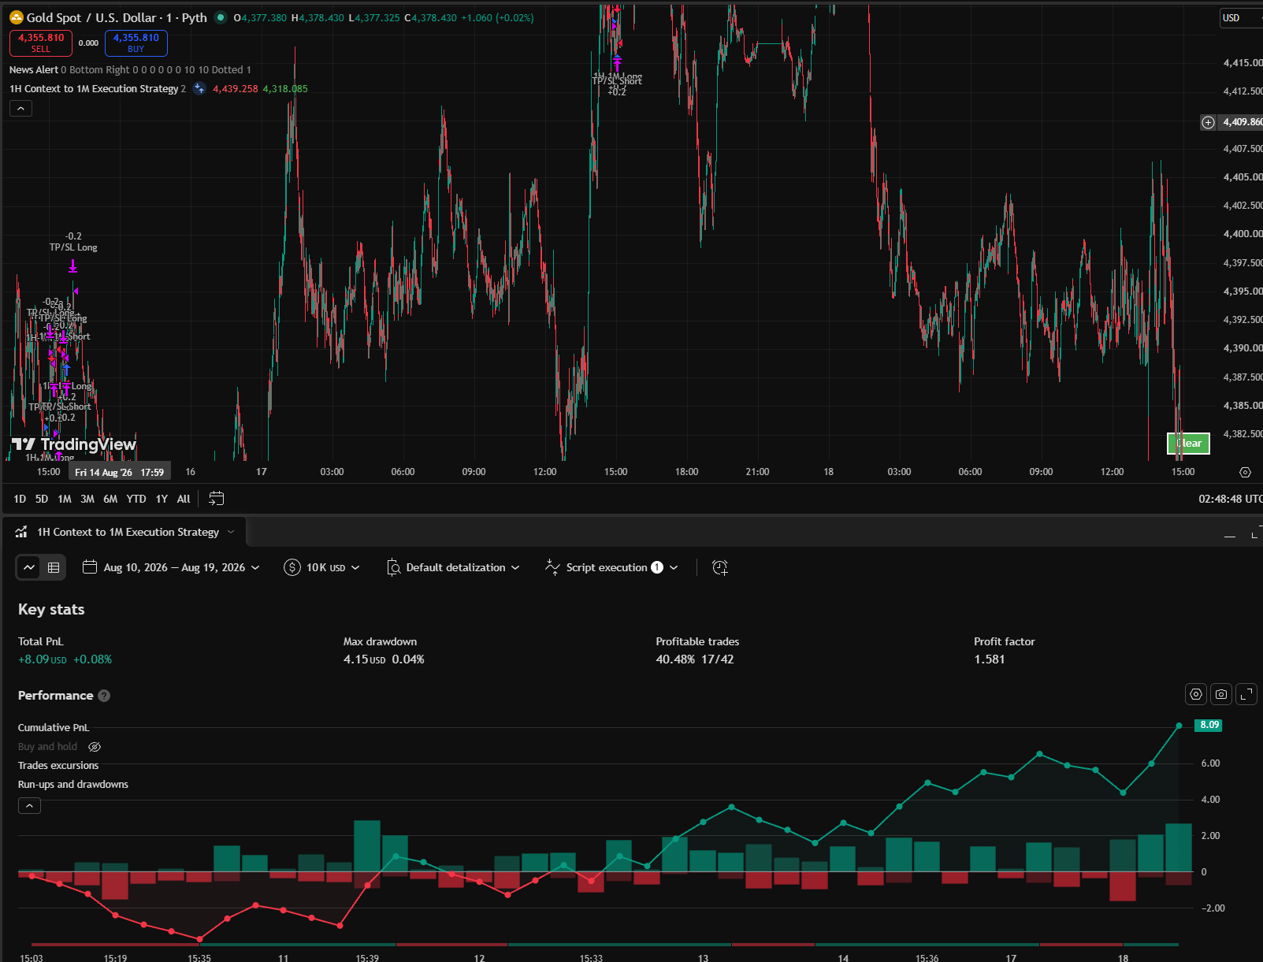The height and width of the screenshot is (962, 1263).
Task: Take a snapshot of performance chart
Action: (x=1221, y=694)
